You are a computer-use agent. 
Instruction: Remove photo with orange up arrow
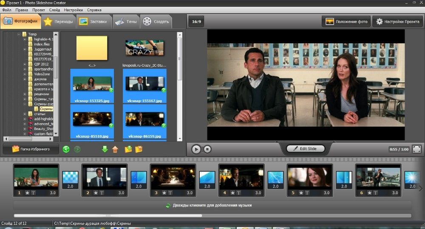115,149
